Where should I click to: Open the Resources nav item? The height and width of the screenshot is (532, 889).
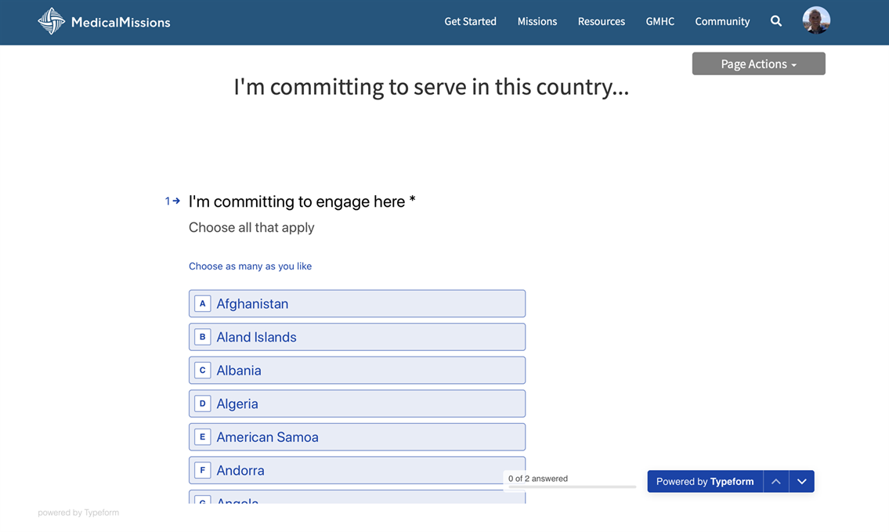coord(601,21)
